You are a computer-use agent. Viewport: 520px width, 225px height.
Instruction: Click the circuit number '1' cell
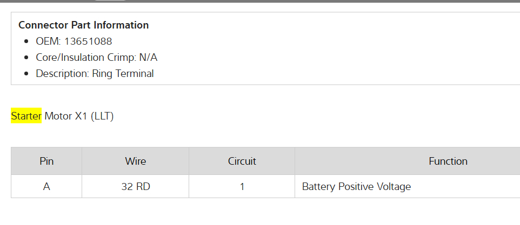[x=242, y=187]
